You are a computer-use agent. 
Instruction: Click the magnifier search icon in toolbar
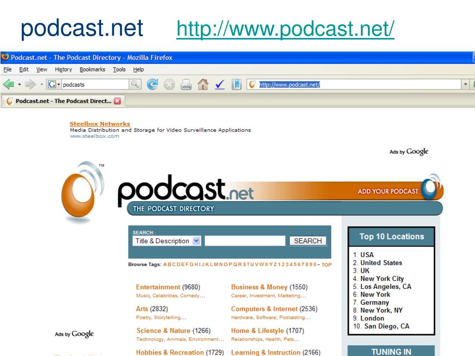coord(135,84)
